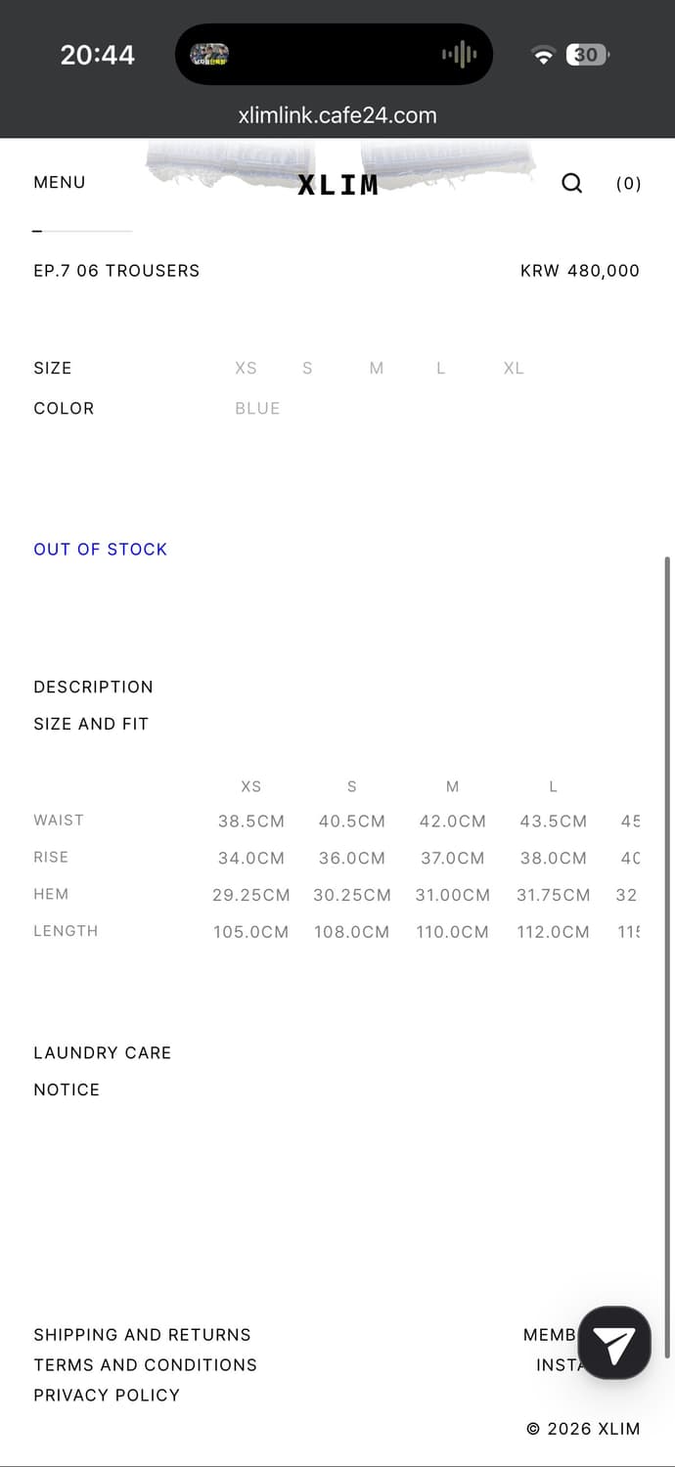Open TERMS AND CONDITIONS link
Image resolution: width=675 pixels, height=1467 pixels.
(x=145, y=1364)
